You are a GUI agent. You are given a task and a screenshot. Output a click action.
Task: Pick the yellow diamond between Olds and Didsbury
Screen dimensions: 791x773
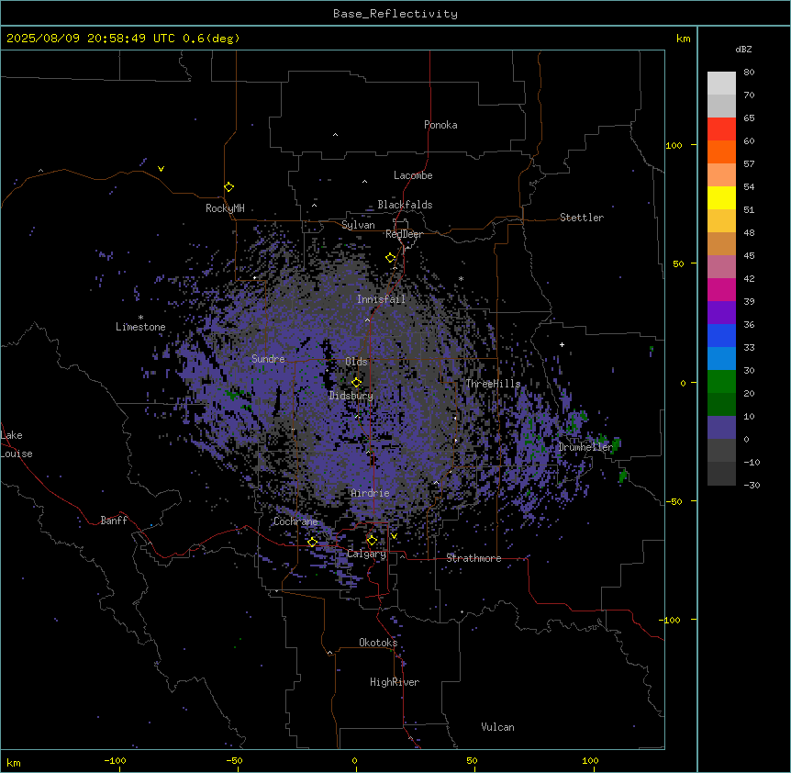[356, 382]
